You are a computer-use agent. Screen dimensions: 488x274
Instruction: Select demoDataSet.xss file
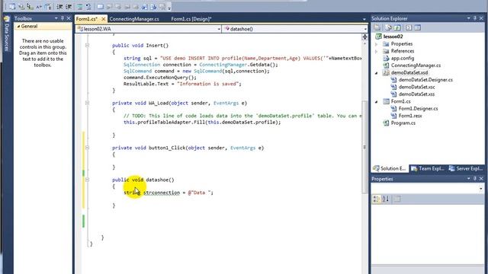417,94
